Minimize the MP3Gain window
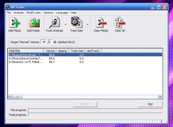 click(x=153, y=7)
